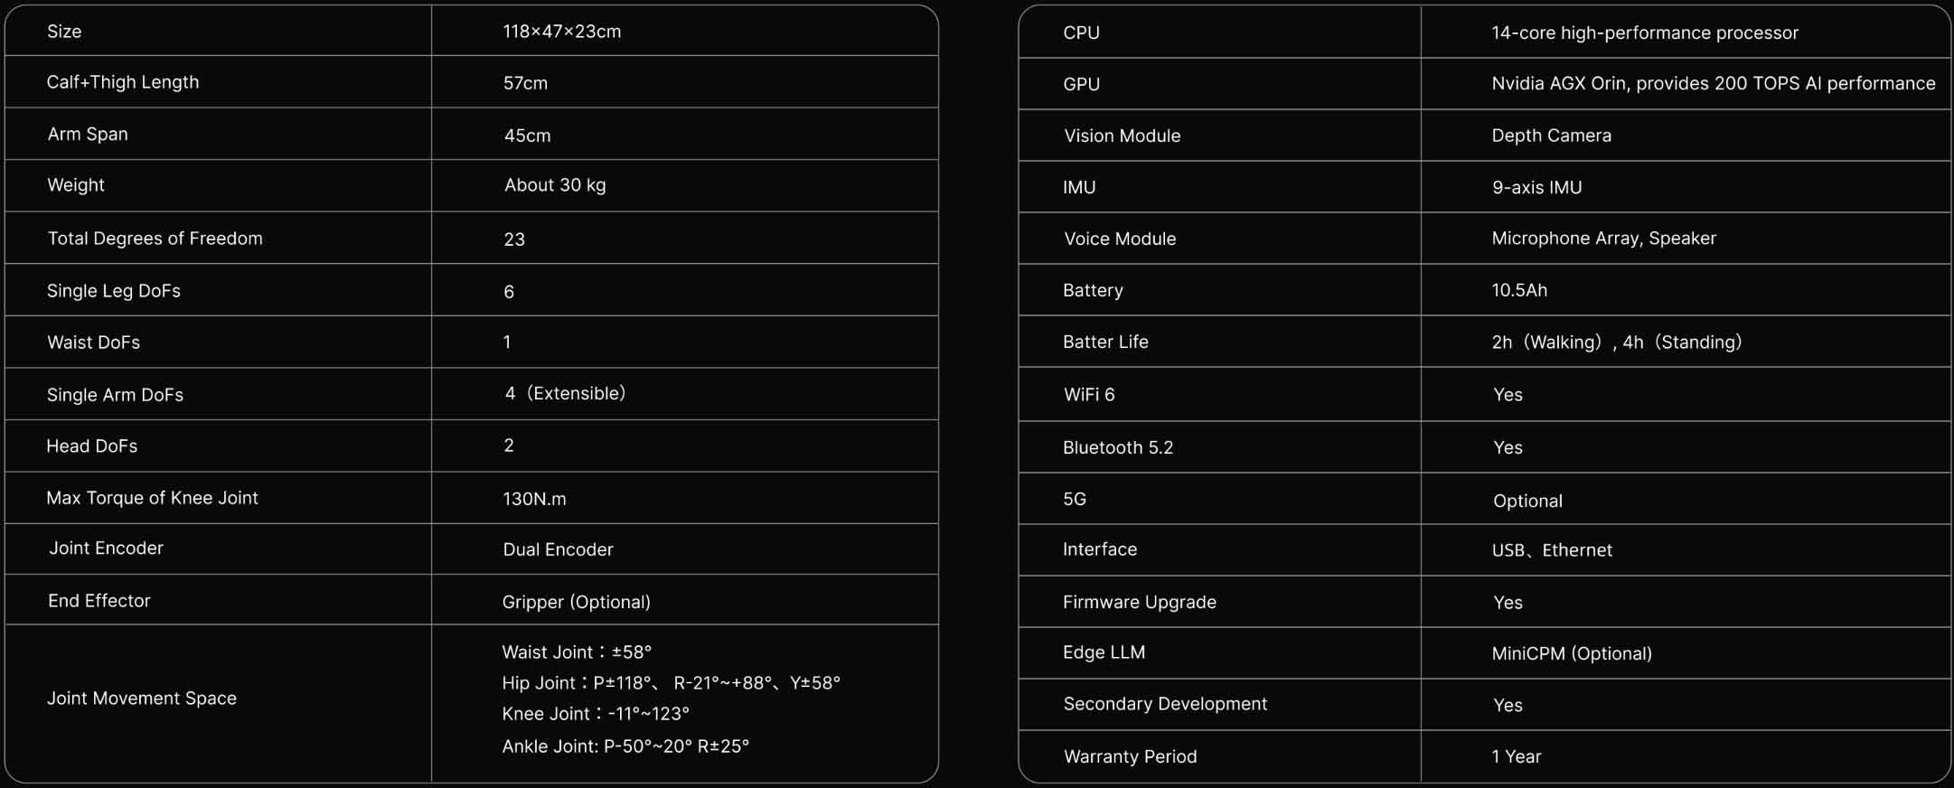Click the Microphone Array, Speaker value
Screen dimensions: 1954x788
1603,239
